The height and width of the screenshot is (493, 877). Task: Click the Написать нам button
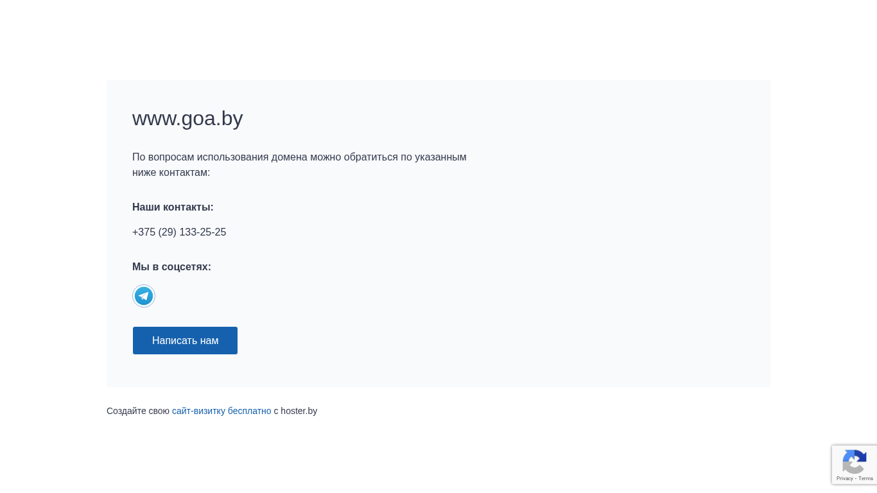pyautogui.click(x=185, y=340)
